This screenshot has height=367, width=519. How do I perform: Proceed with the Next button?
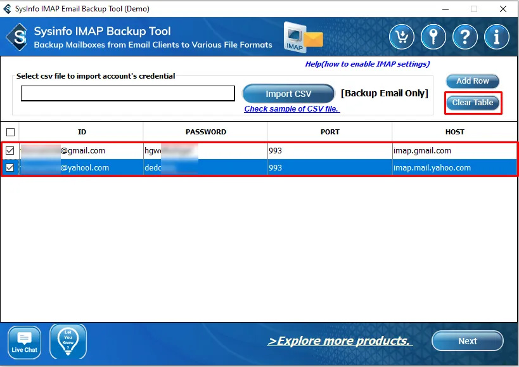pyautogui.click(x=467, y=341)
